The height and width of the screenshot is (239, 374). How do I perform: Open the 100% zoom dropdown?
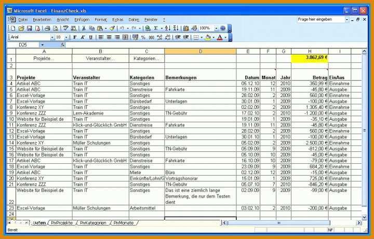pyautogui.click(x=216, y=29)
